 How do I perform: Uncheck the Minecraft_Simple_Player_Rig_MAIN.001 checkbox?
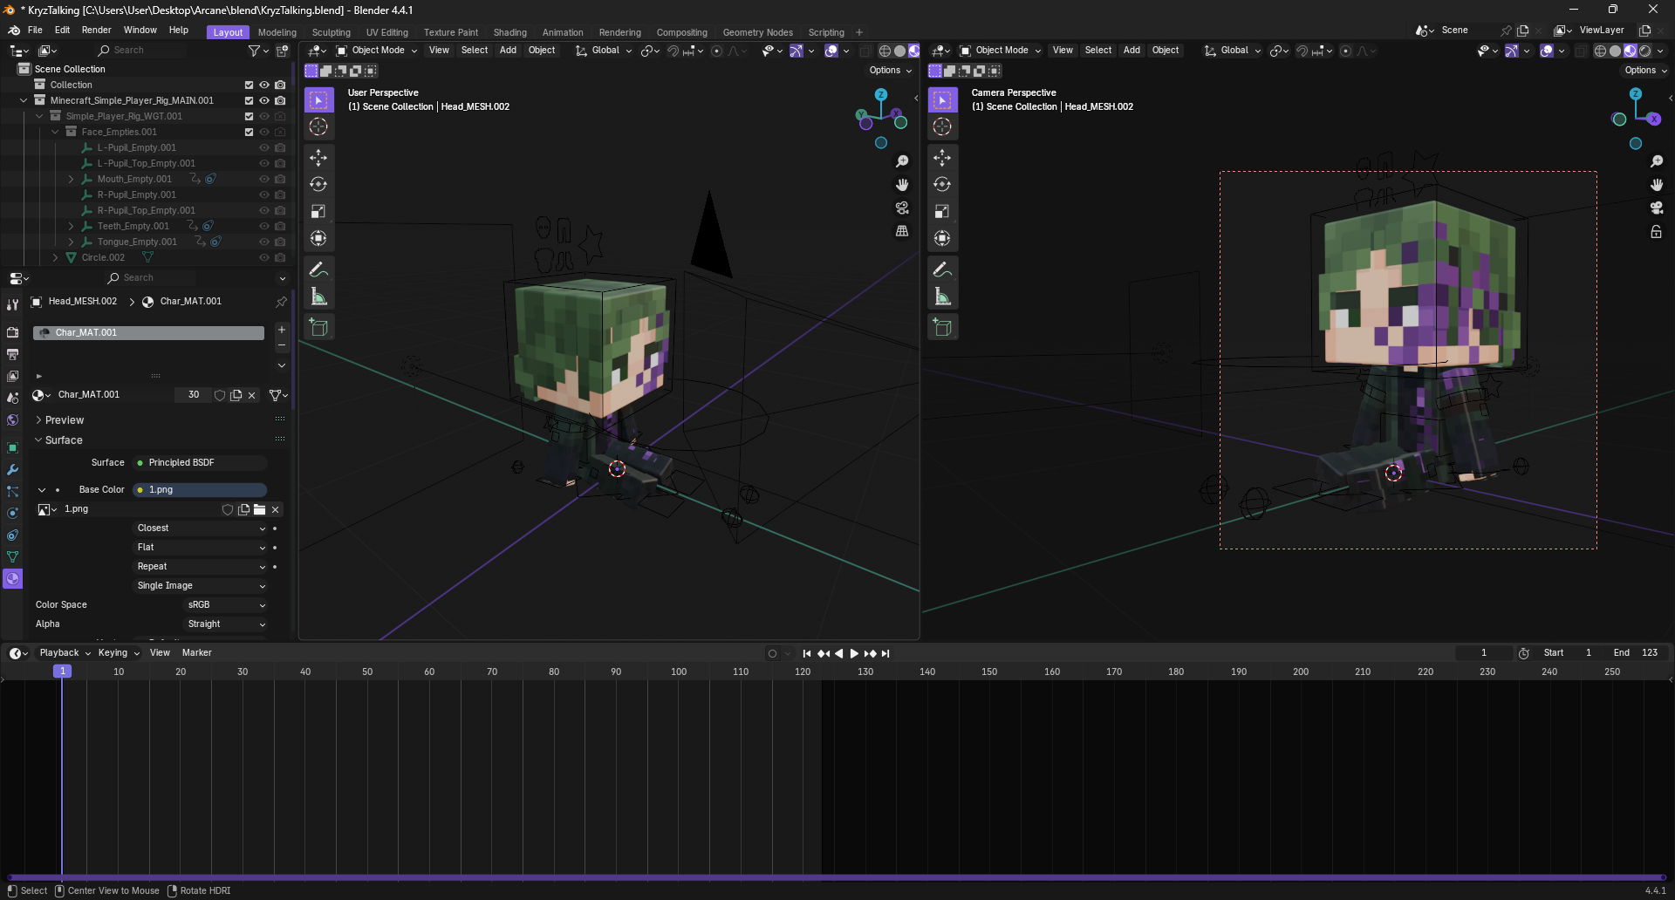[249, 101]
